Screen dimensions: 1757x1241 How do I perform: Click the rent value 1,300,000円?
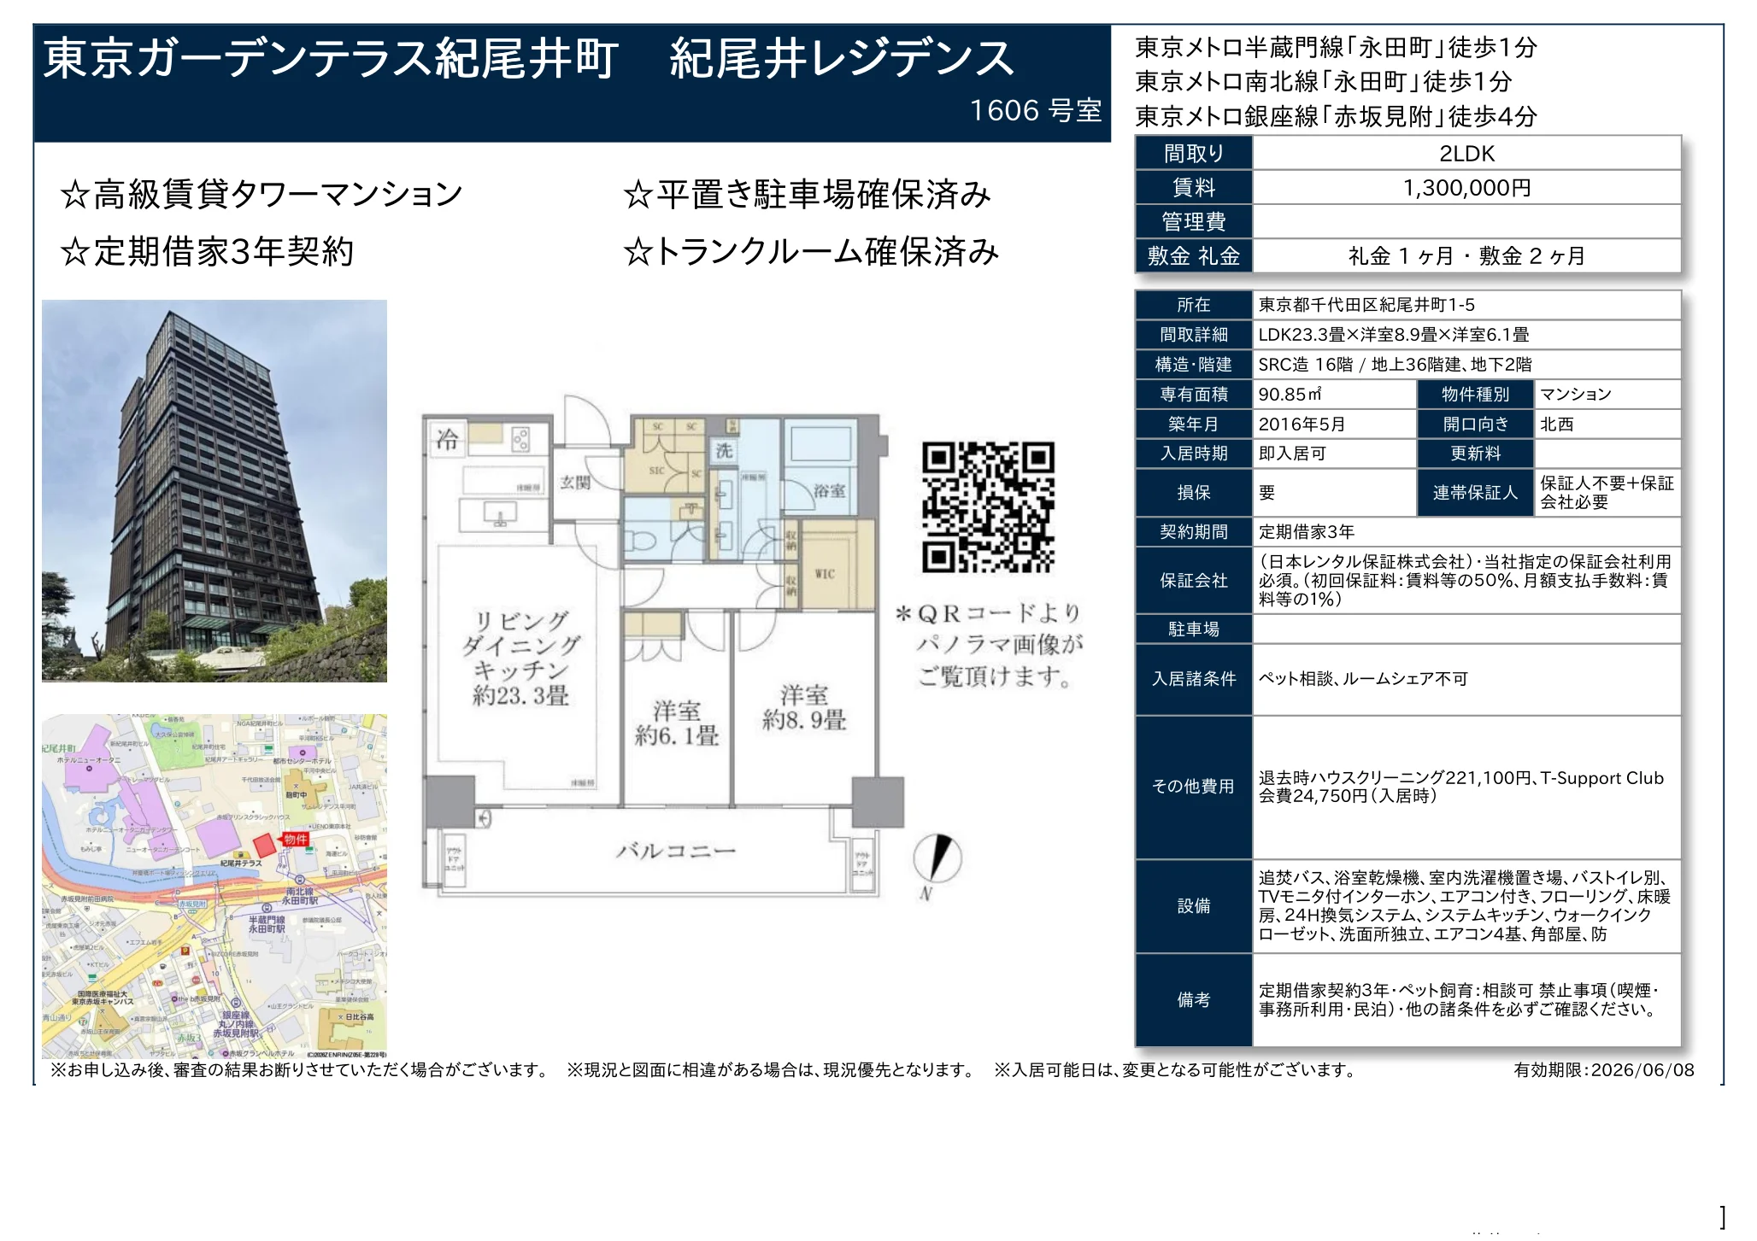pyautogui.click(x=1466, y=188)
